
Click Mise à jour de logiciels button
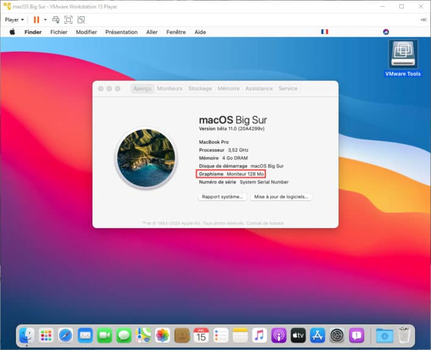tap(281, 197)
